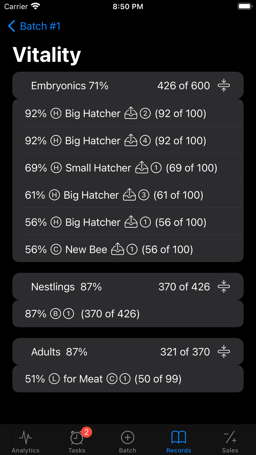Open the 61% Big Hatcher row
Viewport: 256px width, 455px height.
(x=128, y=195)
